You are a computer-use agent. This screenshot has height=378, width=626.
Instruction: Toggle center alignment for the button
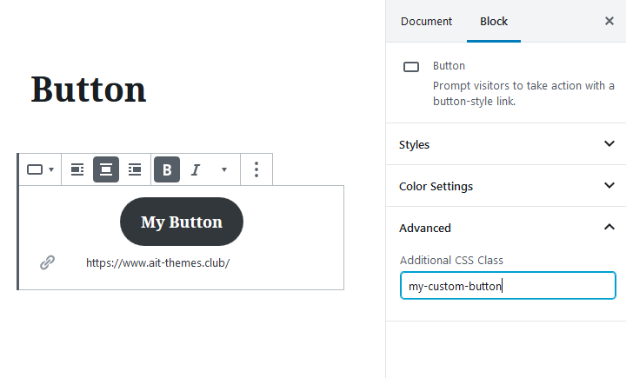tap(106, 169)
